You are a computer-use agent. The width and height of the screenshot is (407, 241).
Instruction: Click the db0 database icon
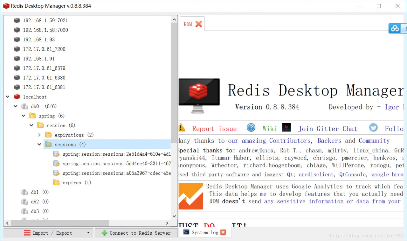pos(24,106)
